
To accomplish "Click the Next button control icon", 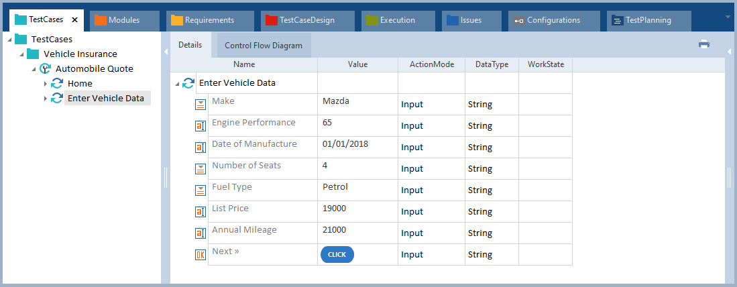I will 201,255.
